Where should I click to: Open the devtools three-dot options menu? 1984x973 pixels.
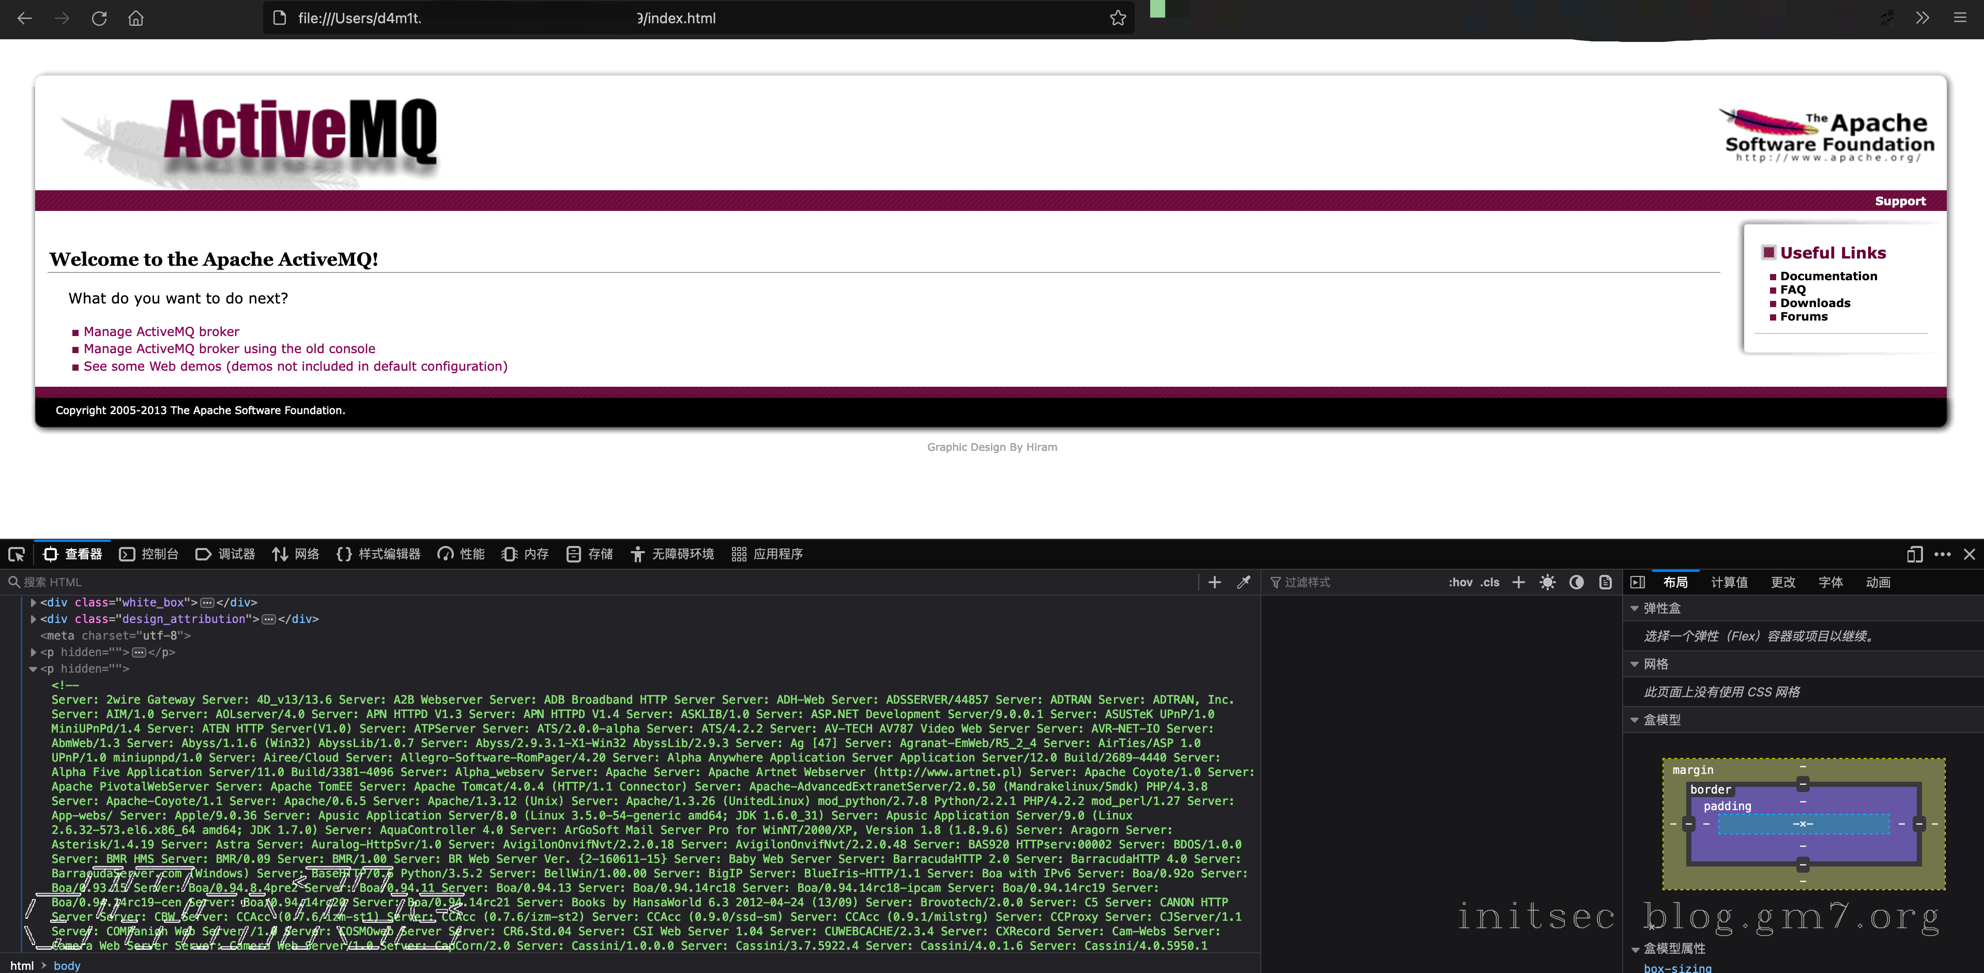(x=1943, y=554)
